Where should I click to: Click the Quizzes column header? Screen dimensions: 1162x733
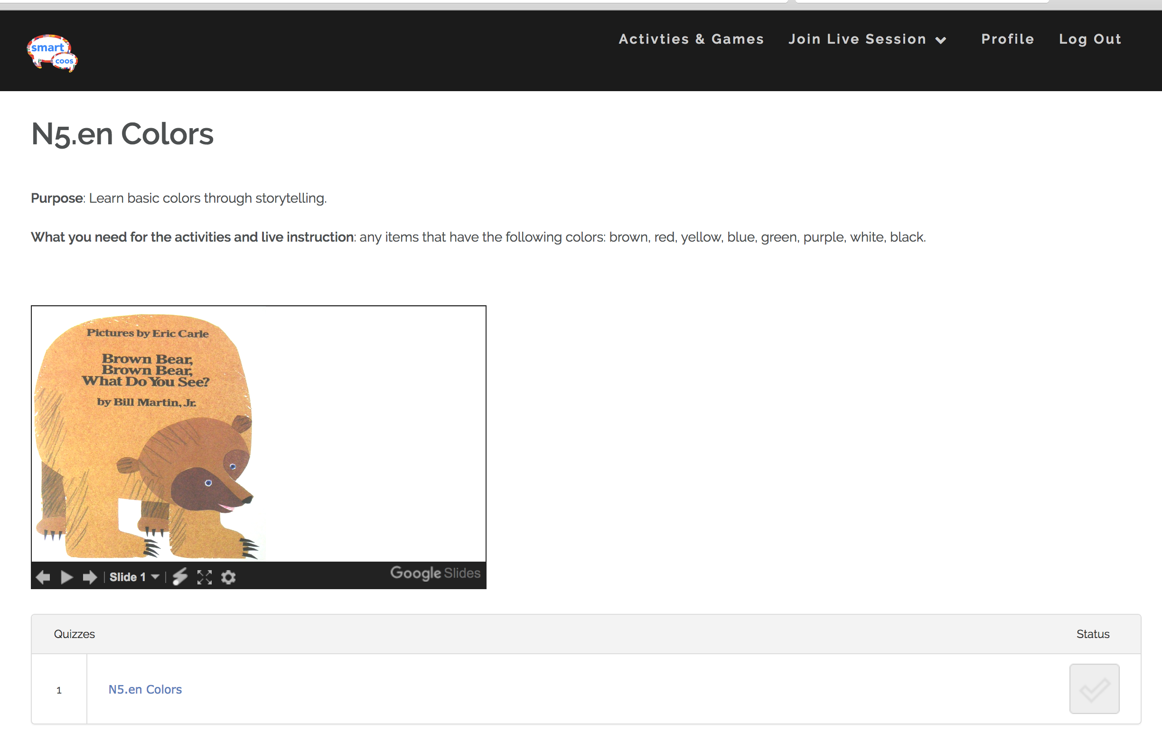pyautogui.click(x=75, y=634)
